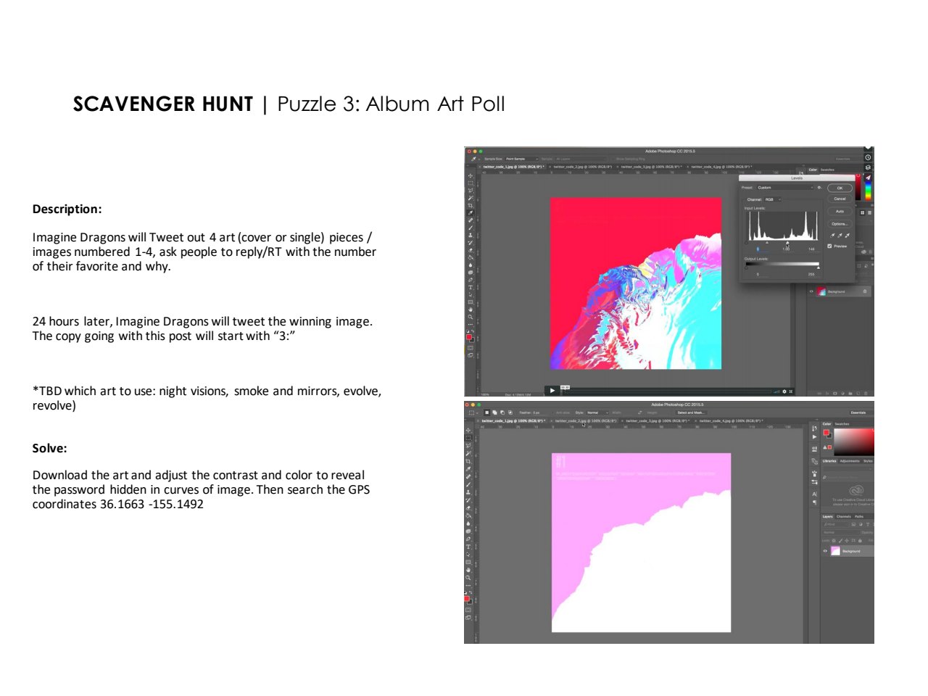Select the Path Selection tool in lower screenshot
The height and width of the screenshot is (696, 928).
click(x=468, y=555)
